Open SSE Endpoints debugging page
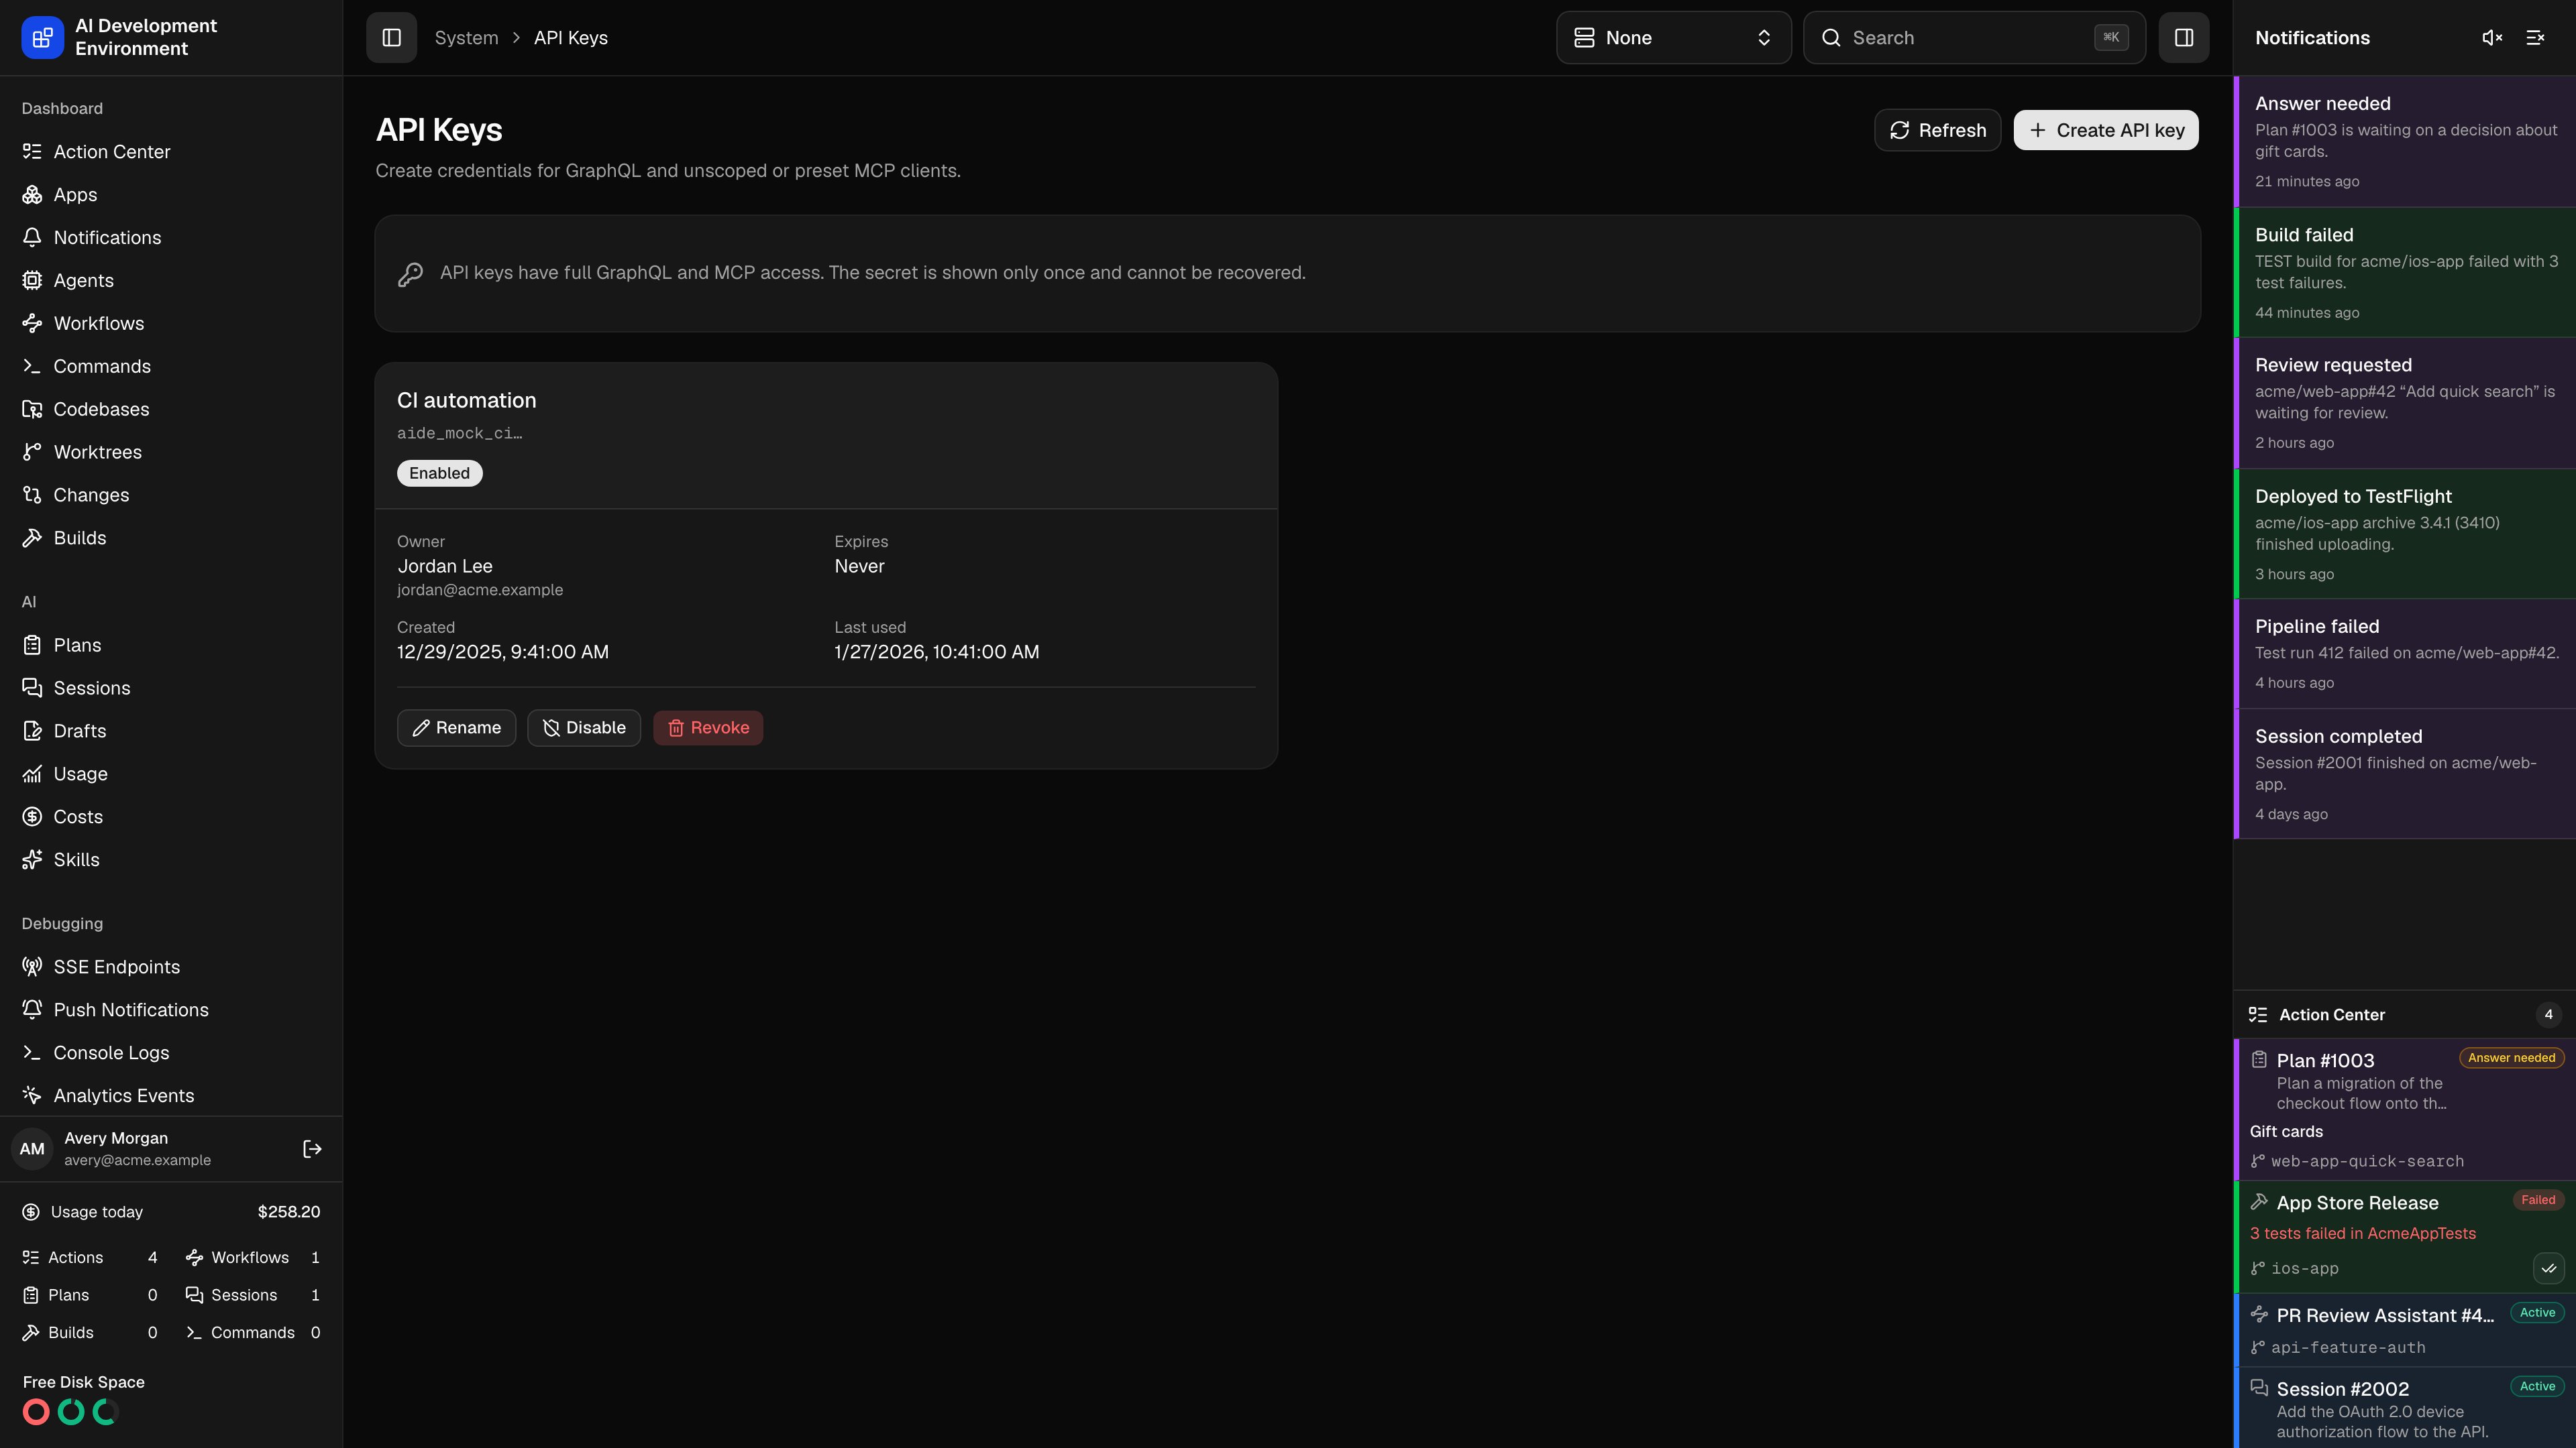This screenshot has height=1448, width=2576. click(x=171, y=967)
